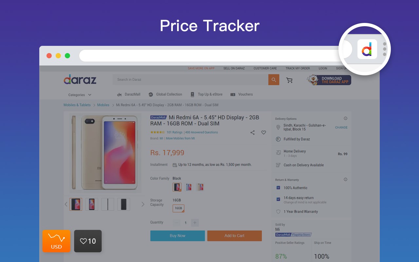The height and width of the screenshot is (262, 419).
Task: Show next product thumbnails with right arrow
Action: pyautogui.click(x=143, y=204)
